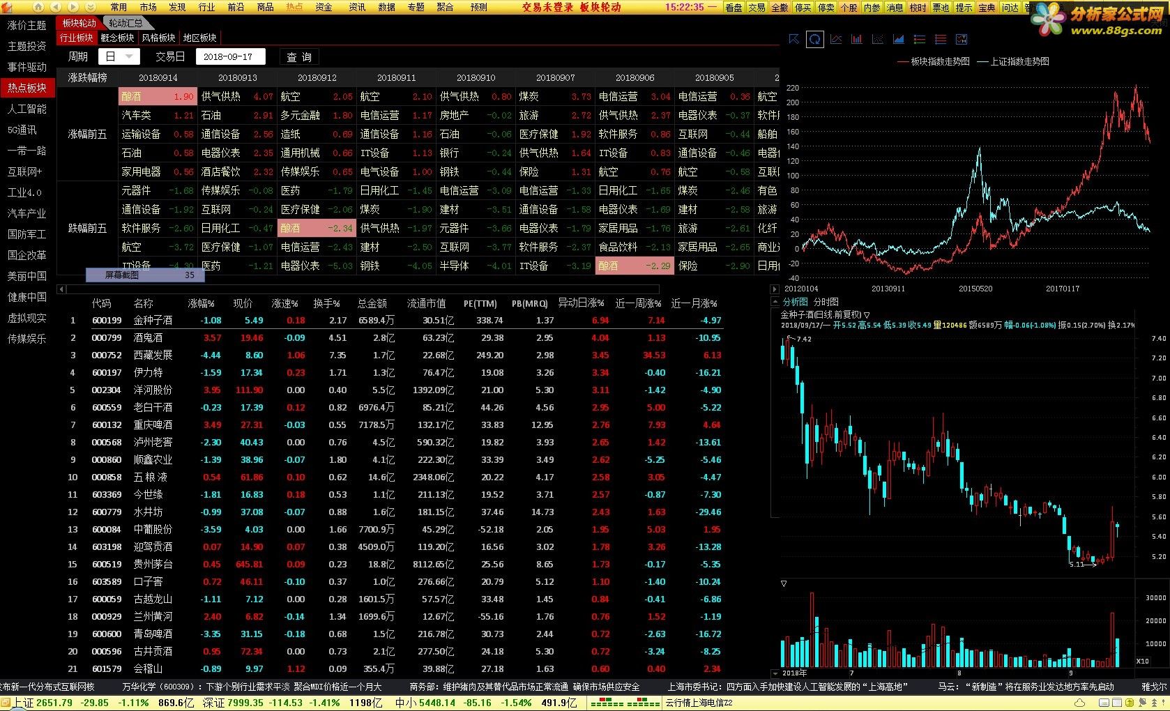Click the 宝典 button in top bar
This screenshot has width=1170, height=711.
tap(987, 8)
